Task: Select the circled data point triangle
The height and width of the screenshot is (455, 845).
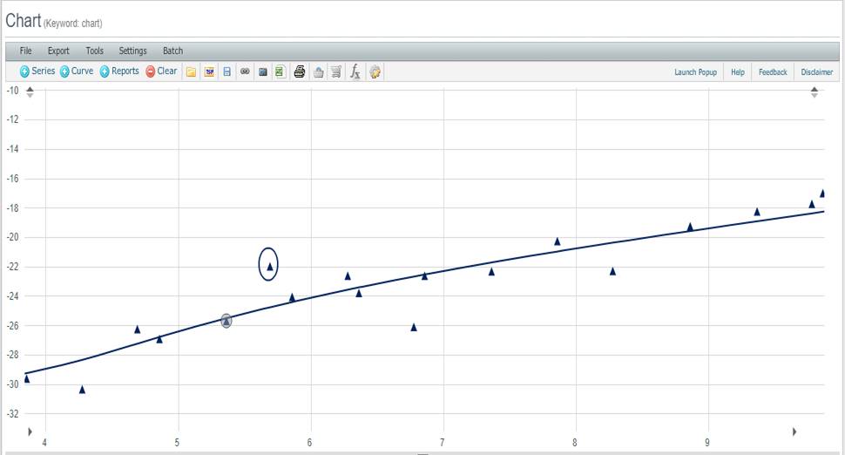Action: pos(270,267)
